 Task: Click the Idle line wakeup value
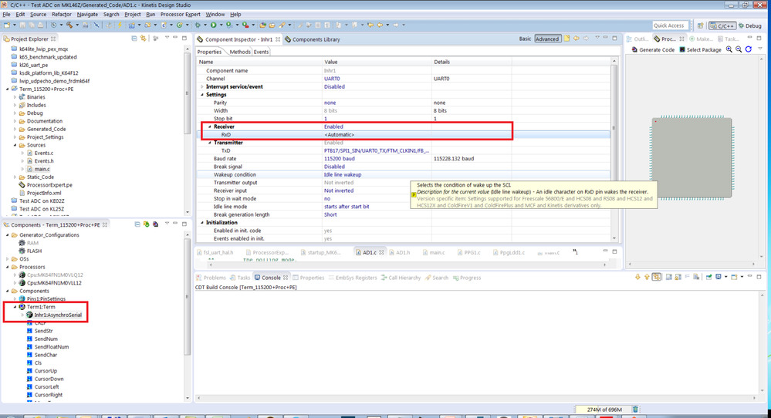342,174
